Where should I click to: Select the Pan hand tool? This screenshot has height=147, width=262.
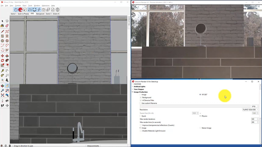[7, 86]
